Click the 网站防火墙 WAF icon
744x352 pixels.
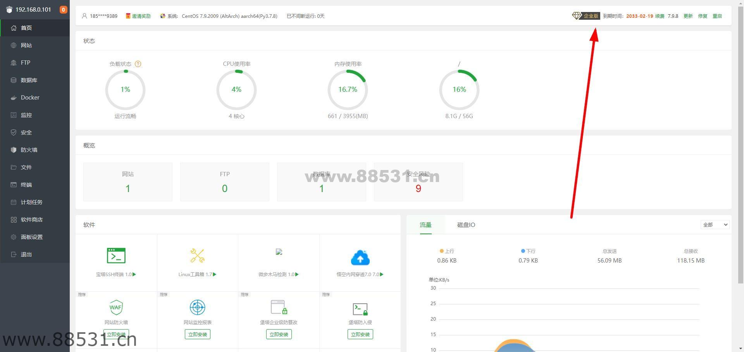[x=116, y=307]
